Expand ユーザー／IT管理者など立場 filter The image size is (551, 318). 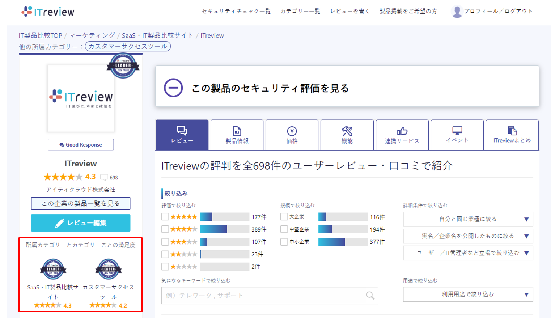point(468,253)
